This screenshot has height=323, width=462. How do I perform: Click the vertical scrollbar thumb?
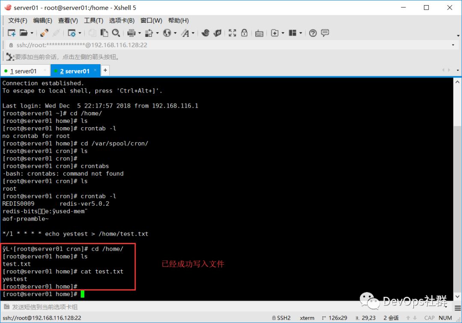coord(457,209)
